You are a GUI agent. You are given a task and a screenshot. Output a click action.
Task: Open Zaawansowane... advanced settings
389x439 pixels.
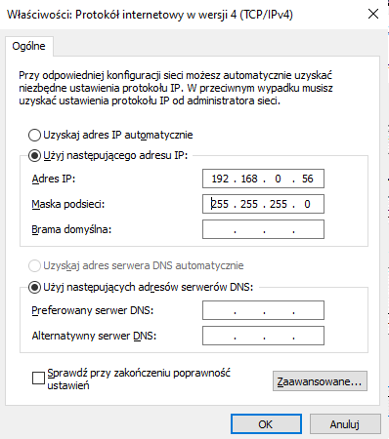tap(320, 381)
